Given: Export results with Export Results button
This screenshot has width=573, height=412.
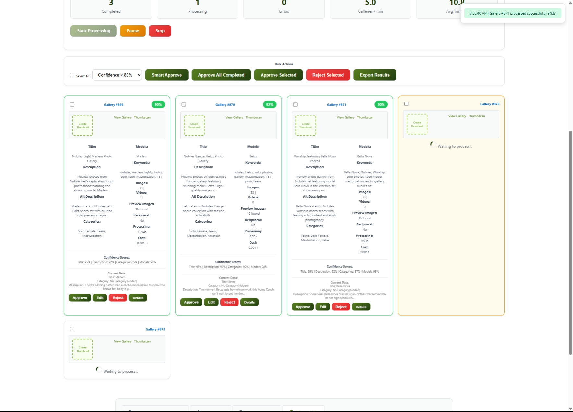Looking at the screenshot, I should click(374, 75).
